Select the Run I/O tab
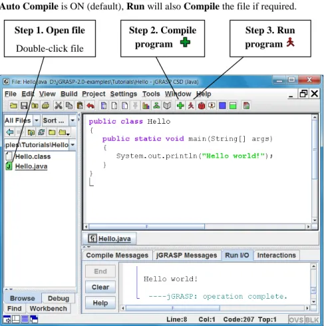 click(237, 255)
